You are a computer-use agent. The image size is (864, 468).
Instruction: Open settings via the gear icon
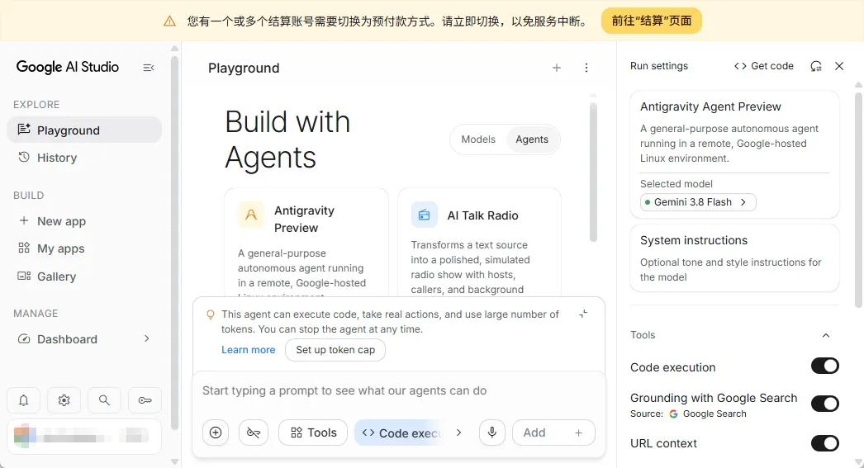point(64,400)
